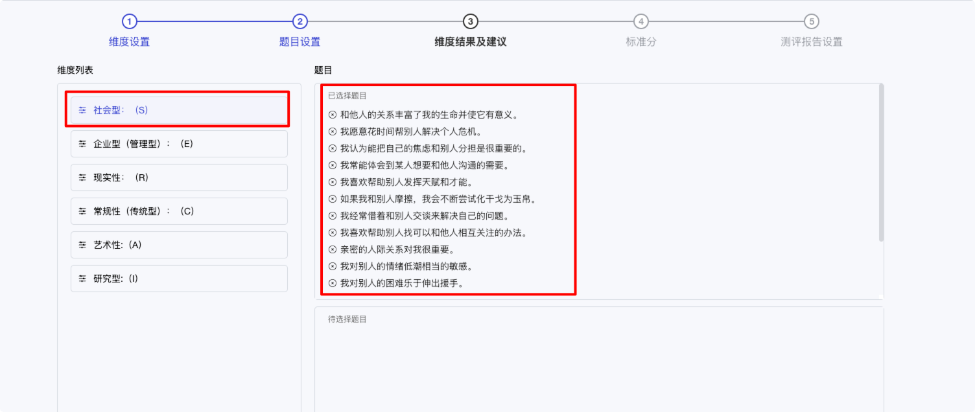Remove question 我喜欢帮助别人发挥天赋和才能
The image size is (975, 412).
333,182
